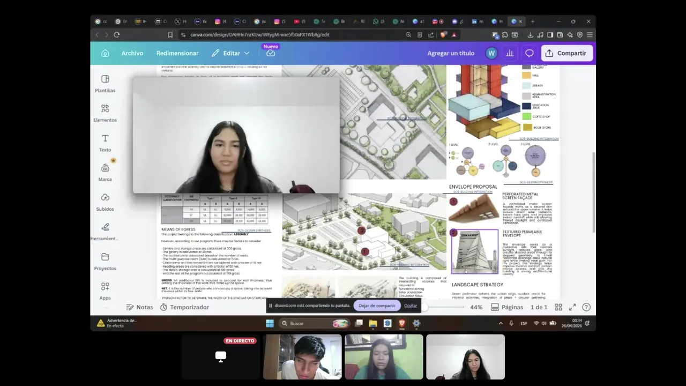Viewport: 686px width, 386px height.
Task: Click the Brave shields lion icon
Action: [443, 35]
